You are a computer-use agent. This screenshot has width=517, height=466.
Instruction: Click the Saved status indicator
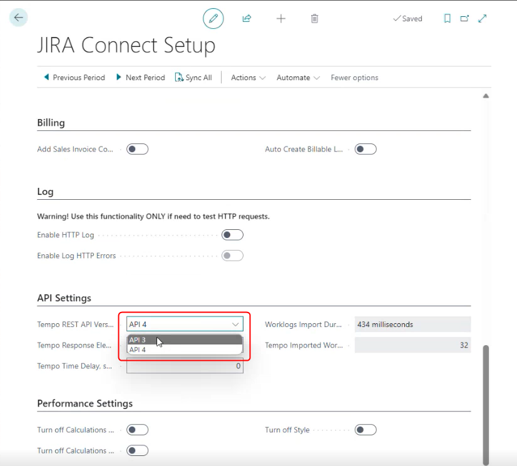(407, 19)
